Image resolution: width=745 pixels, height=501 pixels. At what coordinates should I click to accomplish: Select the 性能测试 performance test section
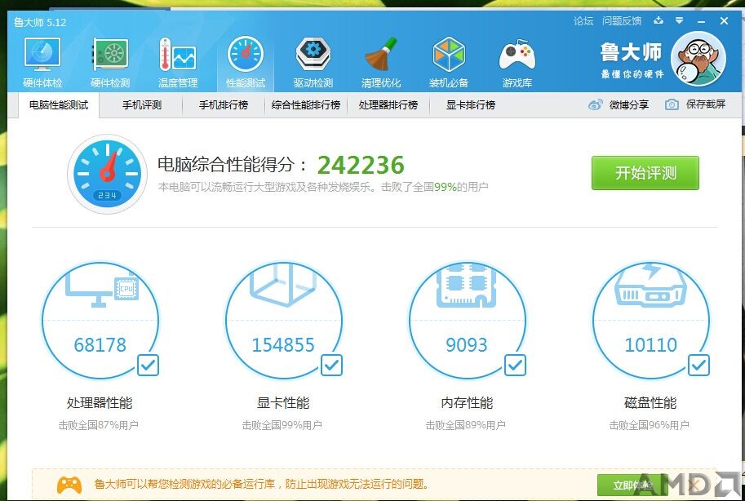[x=246, y=62]
